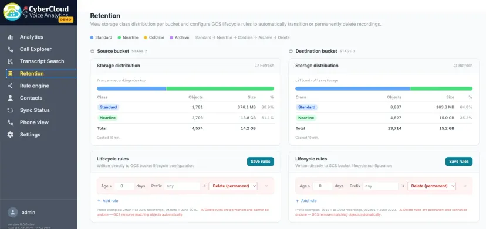Click the Destination bucket storage icon
Screen dimensions: 486x229
[291, 51]
